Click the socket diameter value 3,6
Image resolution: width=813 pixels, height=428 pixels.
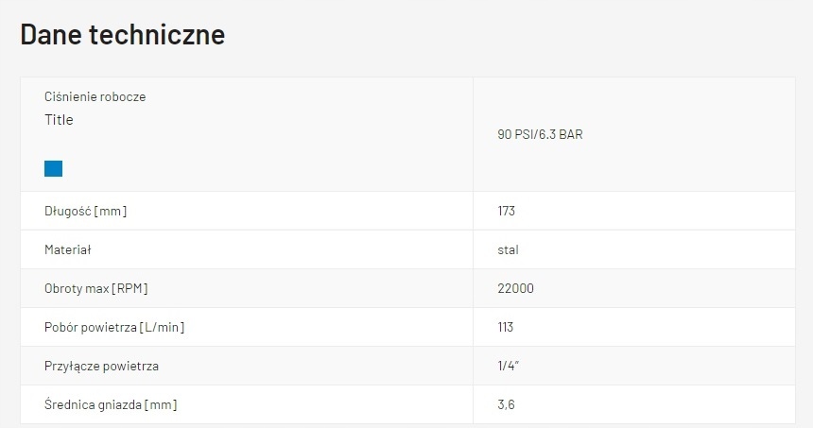[x=506, y=404]
